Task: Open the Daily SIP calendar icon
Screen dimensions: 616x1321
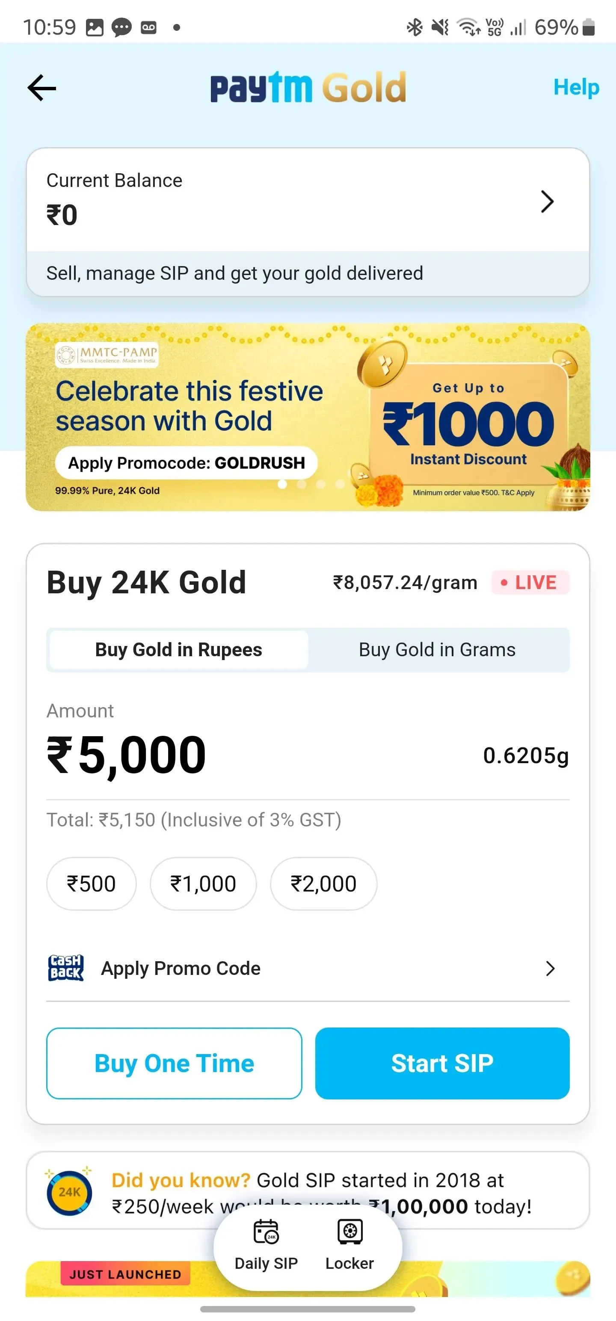Action: 266,1231
